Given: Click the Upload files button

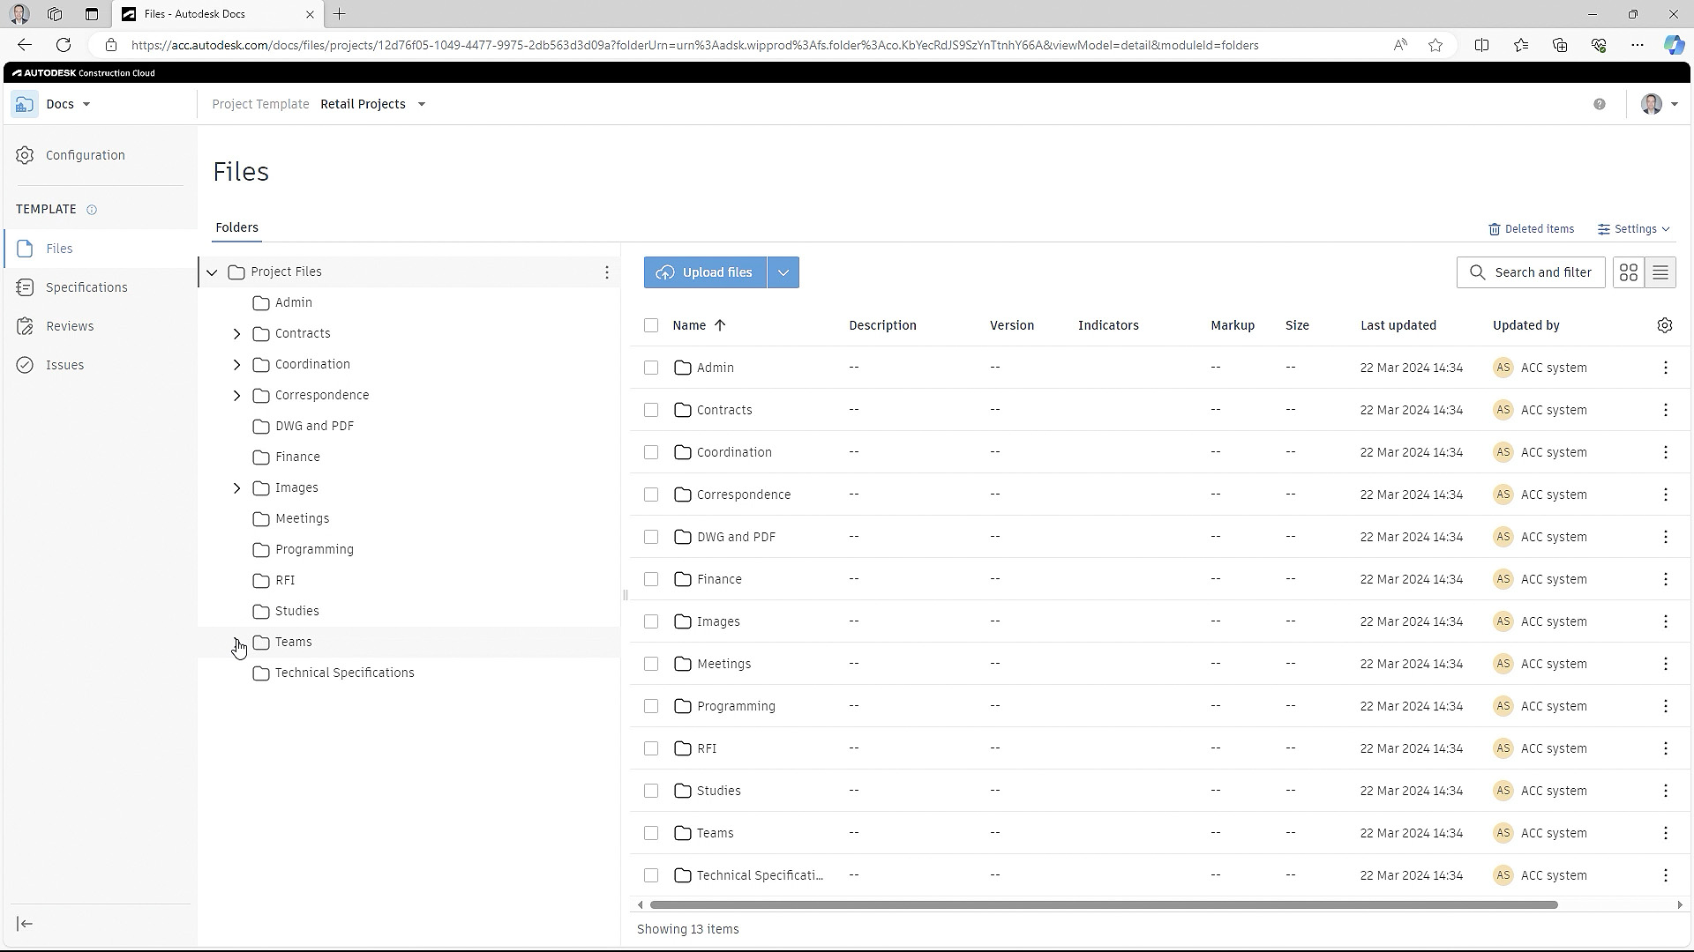Looking at the screenshot, I should (705, 272).
